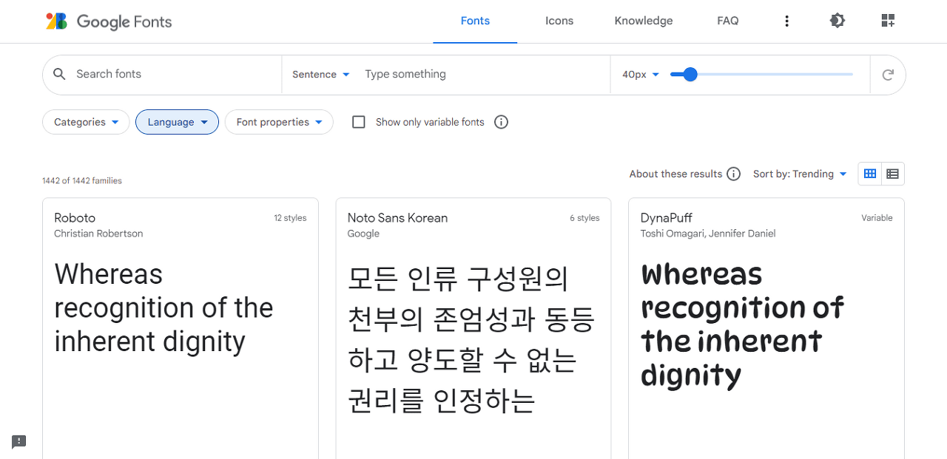Enable Show only variable fonts
Image resolution: width=947 pixels, height=459 pixels.
359,122
